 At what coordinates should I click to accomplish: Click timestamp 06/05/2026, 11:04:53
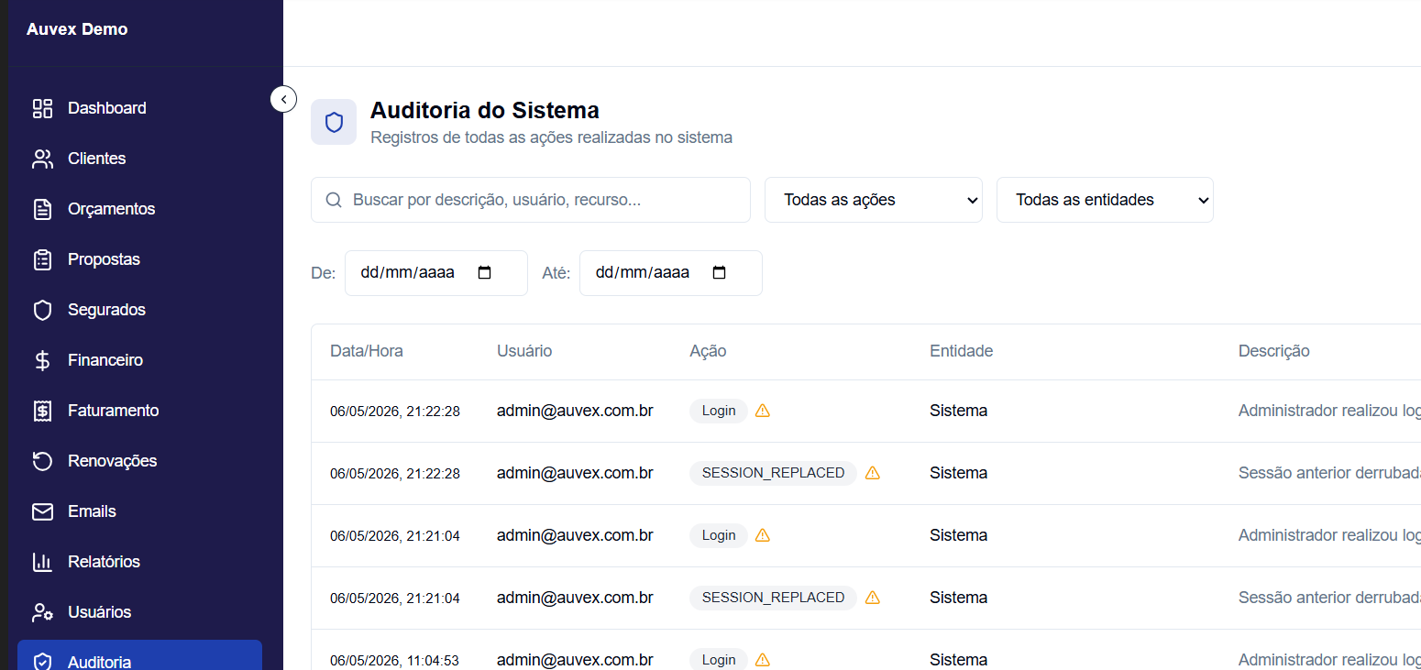[395, 660]
